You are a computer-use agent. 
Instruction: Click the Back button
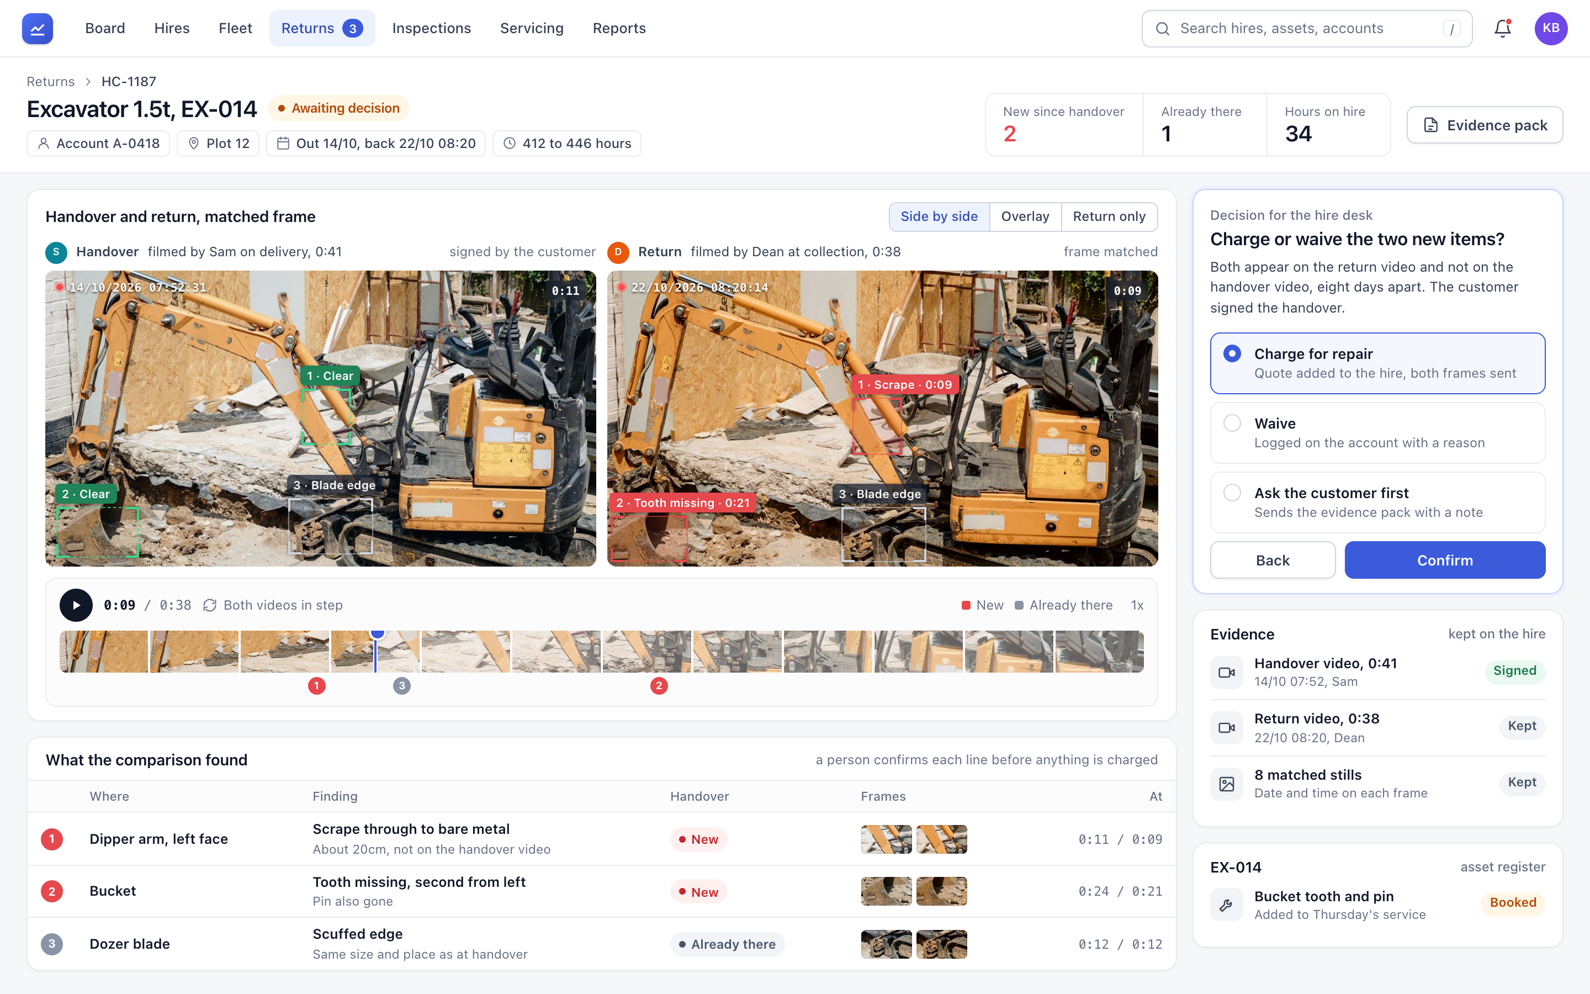(x=1273, y=560)
